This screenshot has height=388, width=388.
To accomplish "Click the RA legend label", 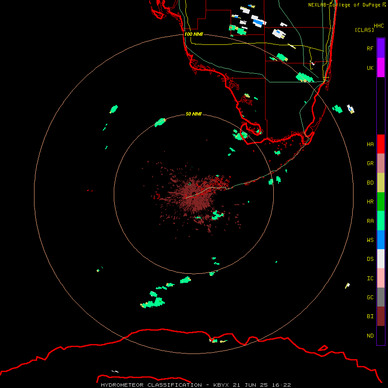I will (x=370, y=221).
